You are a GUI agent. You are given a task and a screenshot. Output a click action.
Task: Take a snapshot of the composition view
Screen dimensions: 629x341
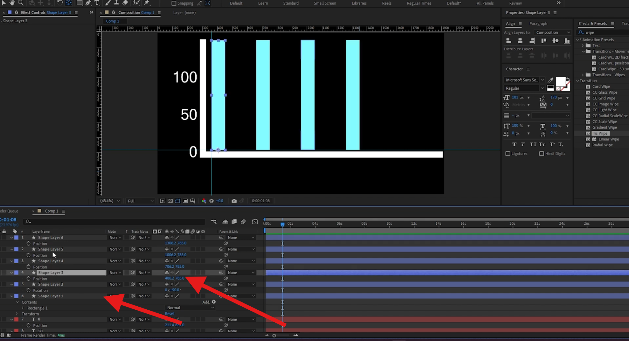tap(234, 201)
